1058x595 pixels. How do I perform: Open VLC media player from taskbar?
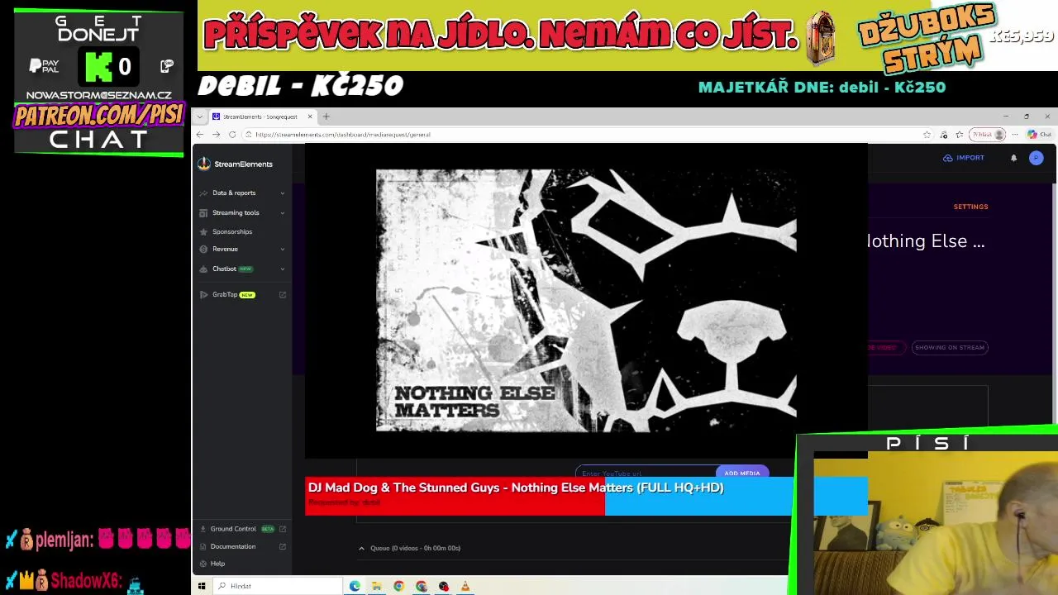[465, 586]
